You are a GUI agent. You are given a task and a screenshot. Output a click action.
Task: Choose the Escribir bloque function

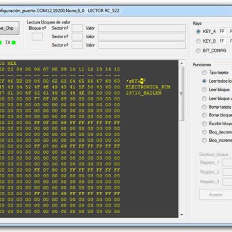coord(204,123)
